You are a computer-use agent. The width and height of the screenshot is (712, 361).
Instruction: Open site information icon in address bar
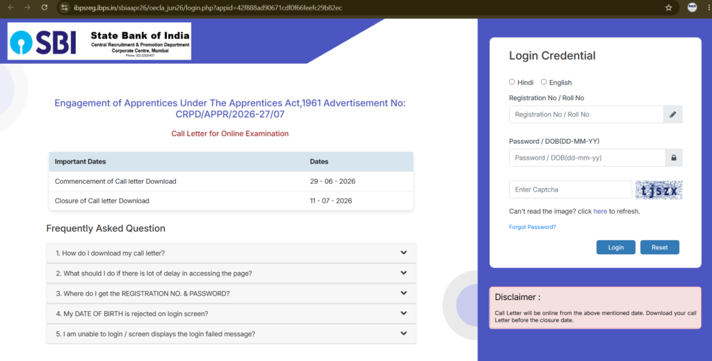tap(65, 8)
